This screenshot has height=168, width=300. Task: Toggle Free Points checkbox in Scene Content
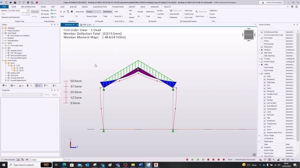tap(262, 38)
